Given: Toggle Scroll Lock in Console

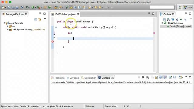Looking at the screenshot, I should pos(157,78).
